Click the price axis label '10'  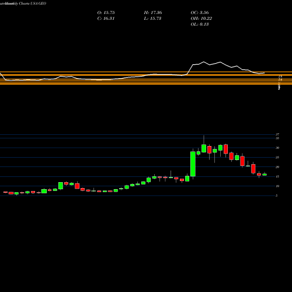pos(277,186)
